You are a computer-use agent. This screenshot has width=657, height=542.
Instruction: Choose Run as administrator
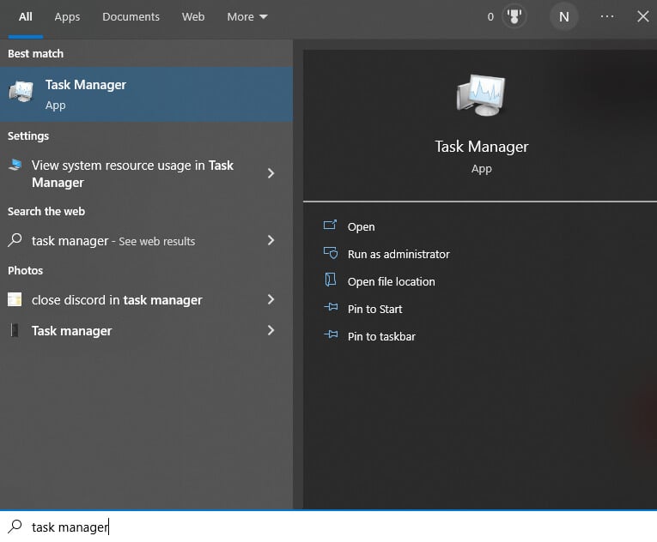(398, 254)
